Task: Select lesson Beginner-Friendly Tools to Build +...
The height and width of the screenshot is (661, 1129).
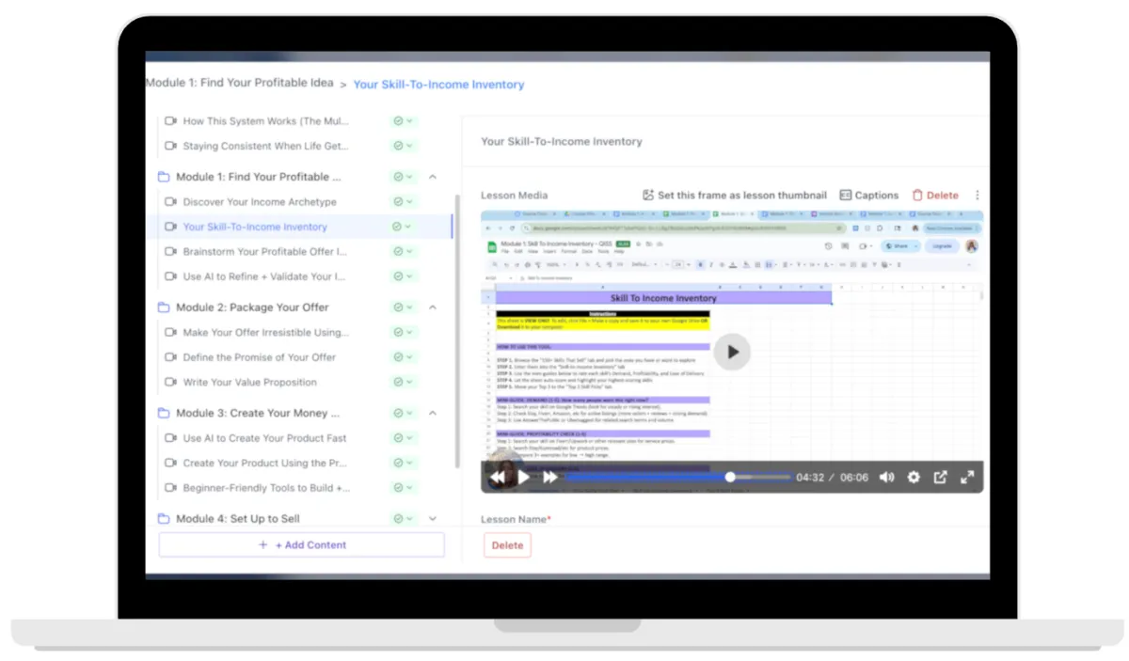Action: [x=266, y=488]
